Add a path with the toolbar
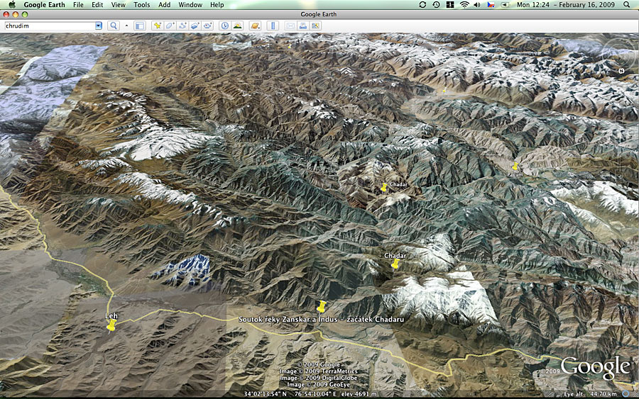 [182, 26]
